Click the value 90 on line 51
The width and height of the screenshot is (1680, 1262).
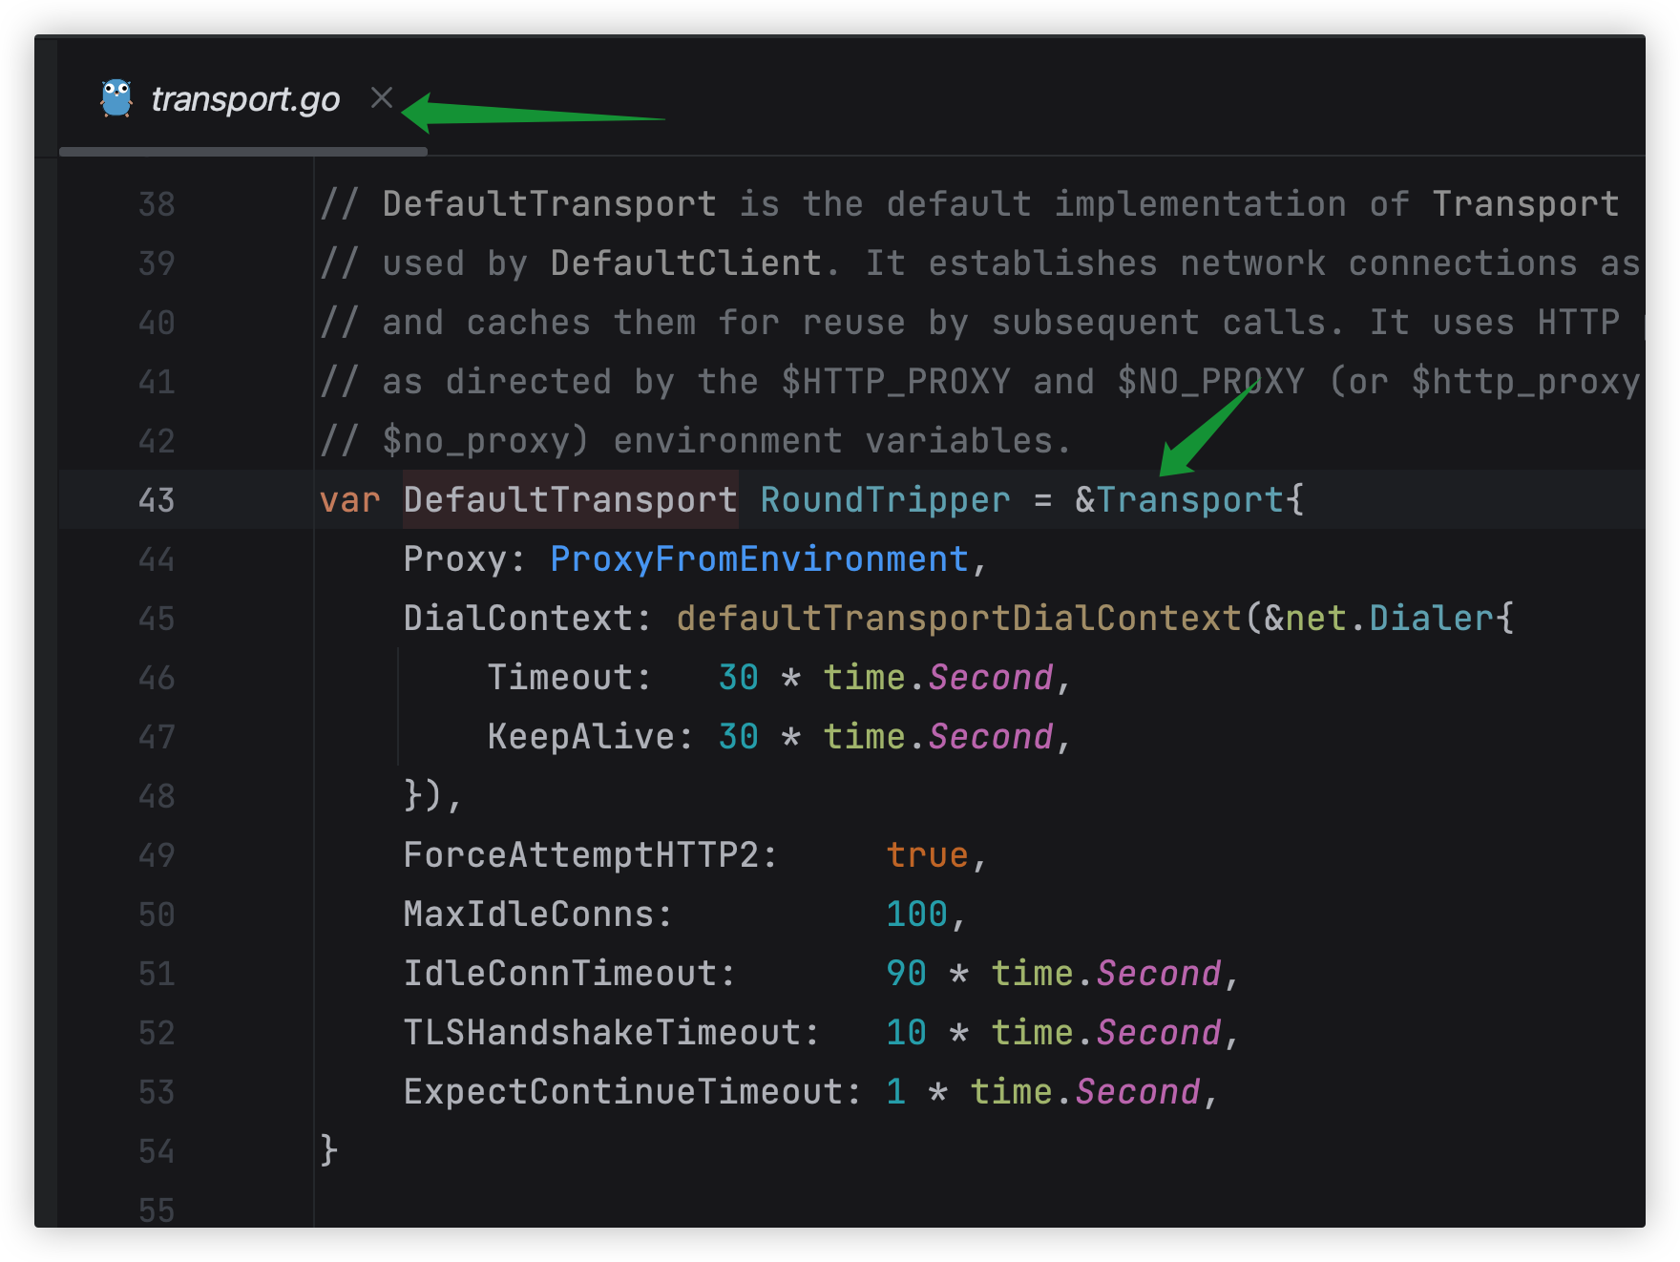coord(906,974)
